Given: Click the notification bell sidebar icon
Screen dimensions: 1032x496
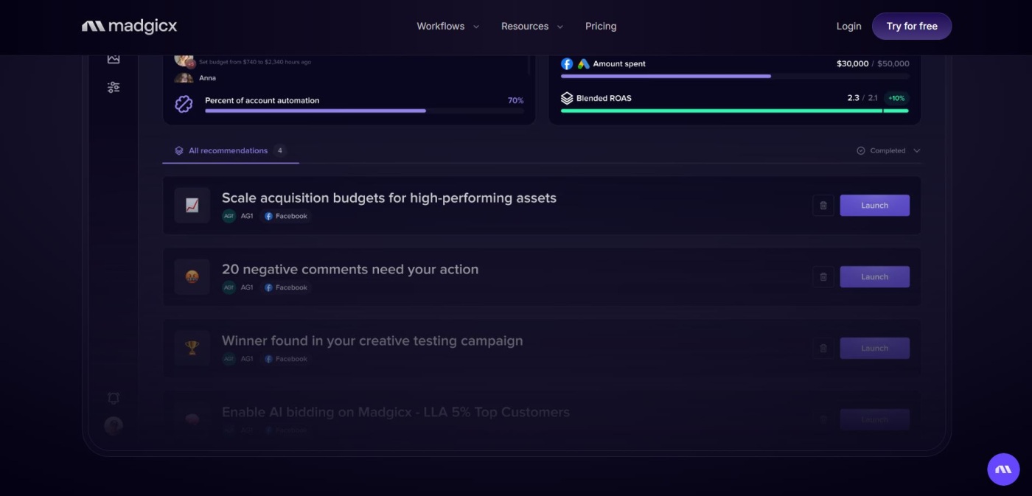Looking at the screenshot, I should tap(114, 398).
